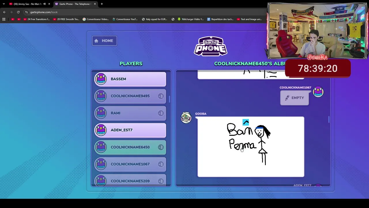Click RAMI's bird avatar
The image size is (369, 208).
coord(101,113)
